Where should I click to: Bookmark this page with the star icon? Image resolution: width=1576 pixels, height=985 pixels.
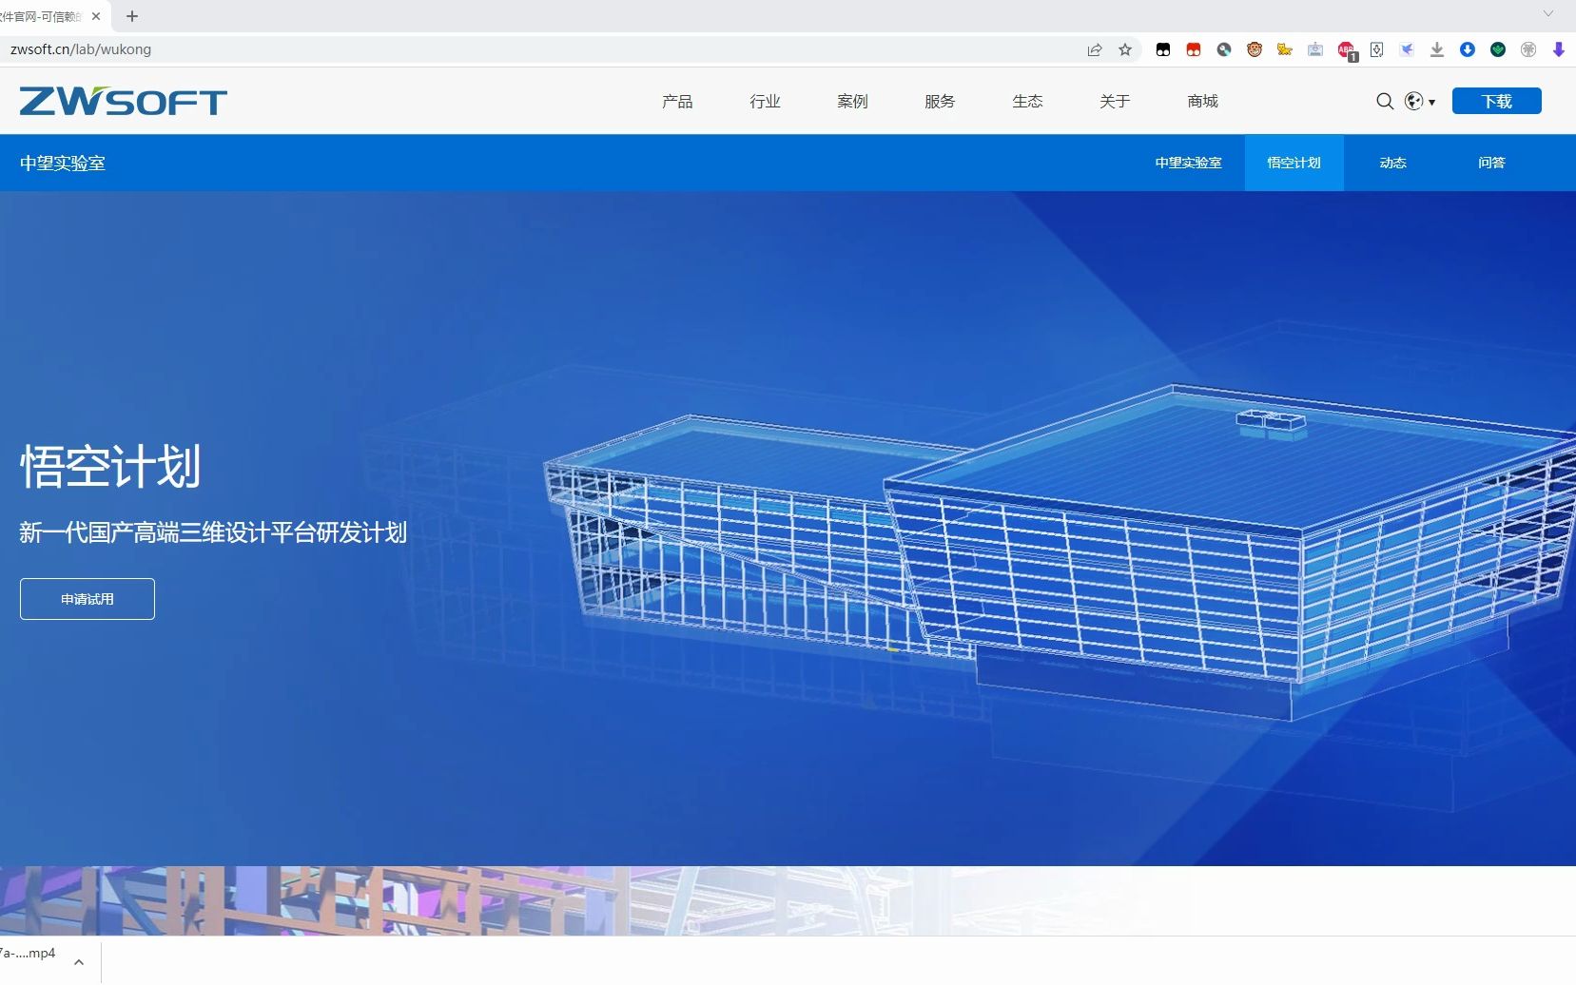click(1125, 49)
